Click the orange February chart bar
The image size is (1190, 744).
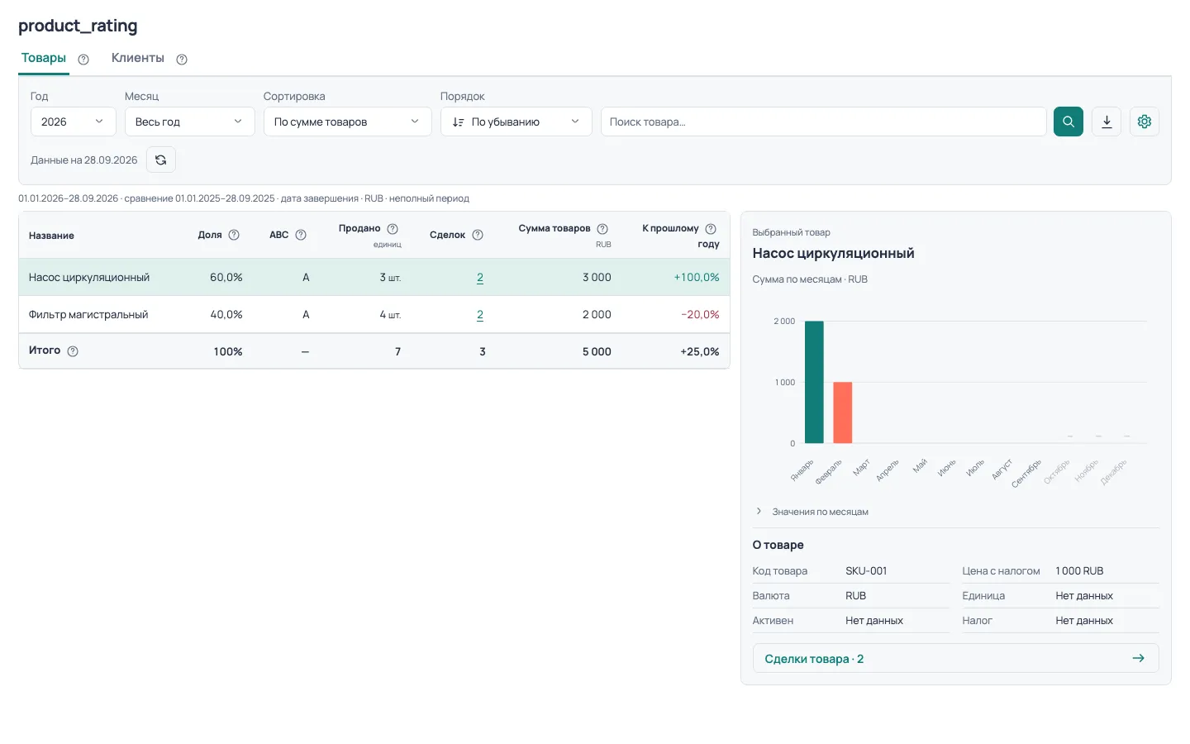point(842,413)
